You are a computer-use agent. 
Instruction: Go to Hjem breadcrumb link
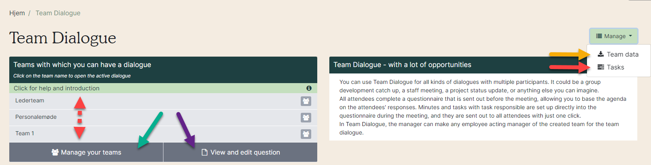tap(17, 13)
